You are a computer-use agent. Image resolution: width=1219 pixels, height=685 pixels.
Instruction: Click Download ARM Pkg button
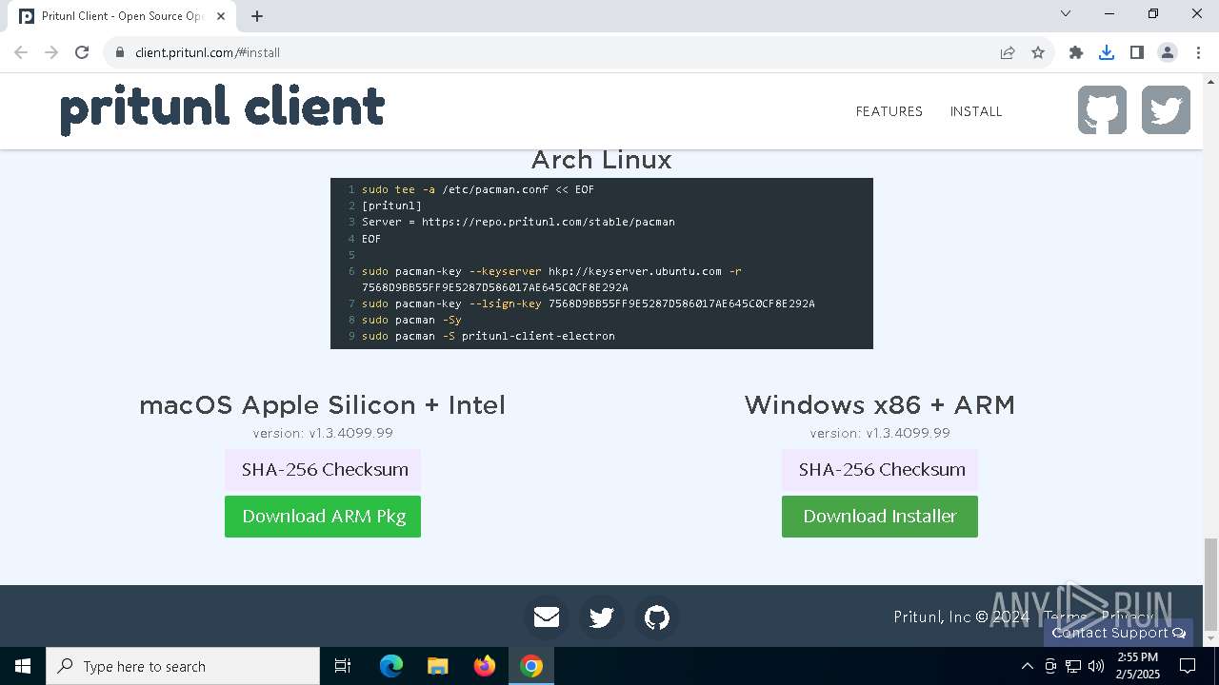[x=323, y=517]
